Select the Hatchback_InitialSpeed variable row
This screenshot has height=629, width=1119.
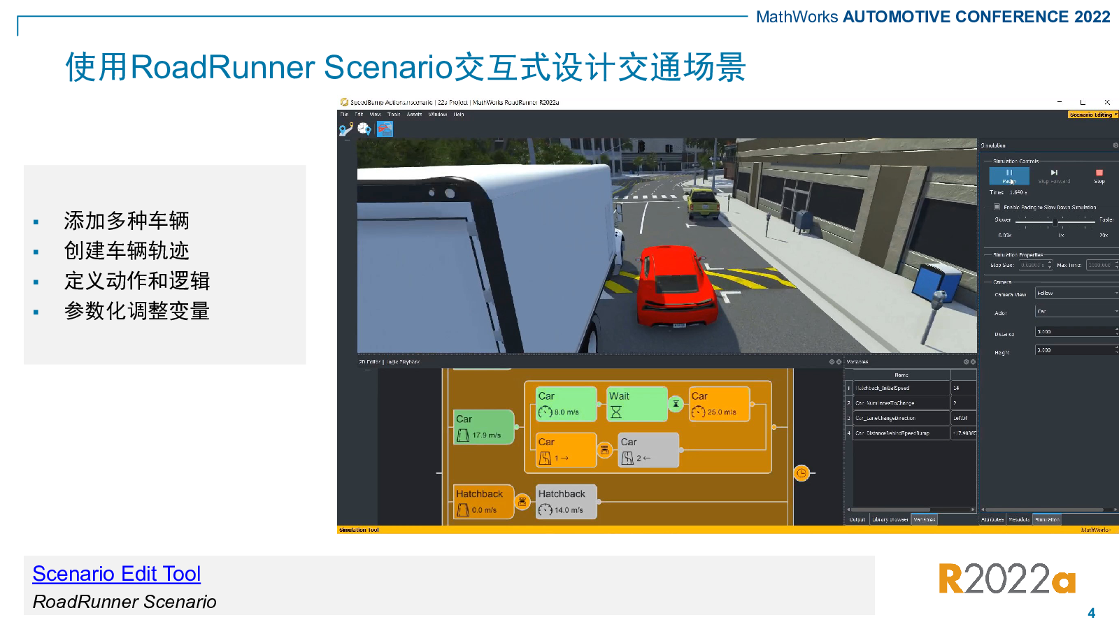(x=911, y=388)
